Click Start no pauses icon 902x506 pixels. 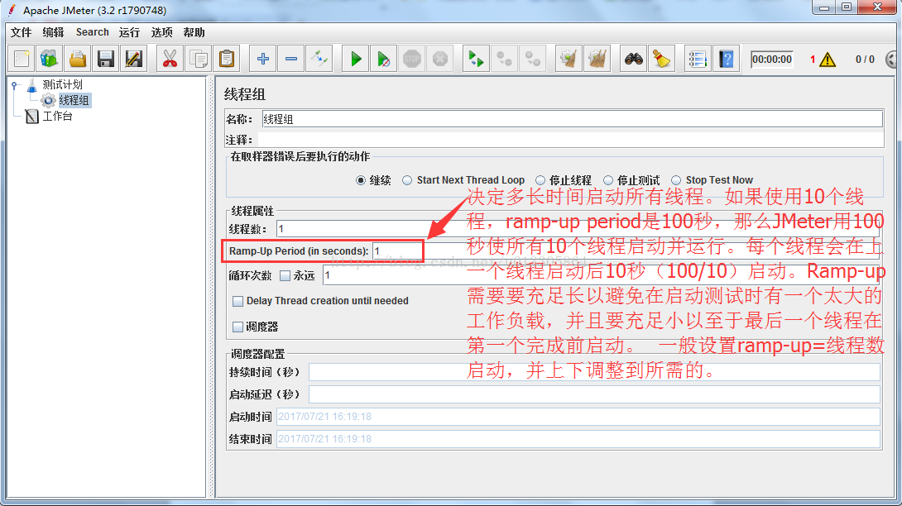point(384,59)
